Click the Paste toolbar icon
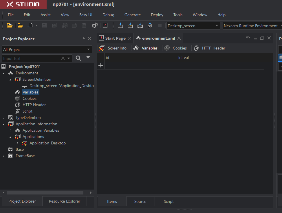282x213 pixels. coord(84,26)
